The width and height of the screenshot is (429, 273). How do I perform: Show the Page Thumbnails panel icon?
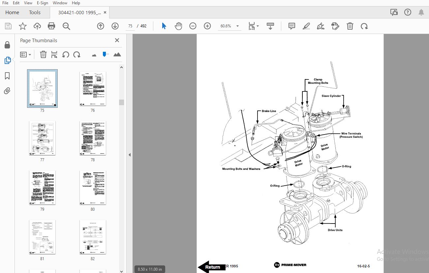7,60
